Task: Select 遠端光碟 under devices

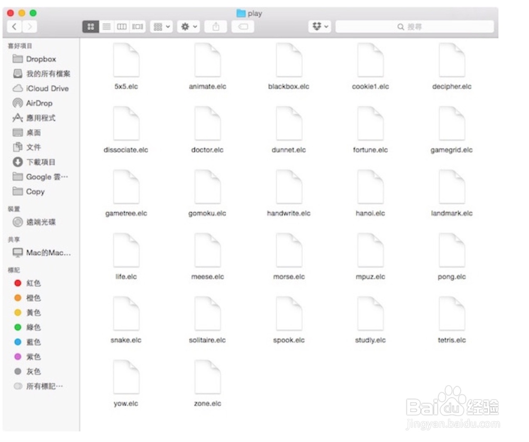Action: (34, 222)
